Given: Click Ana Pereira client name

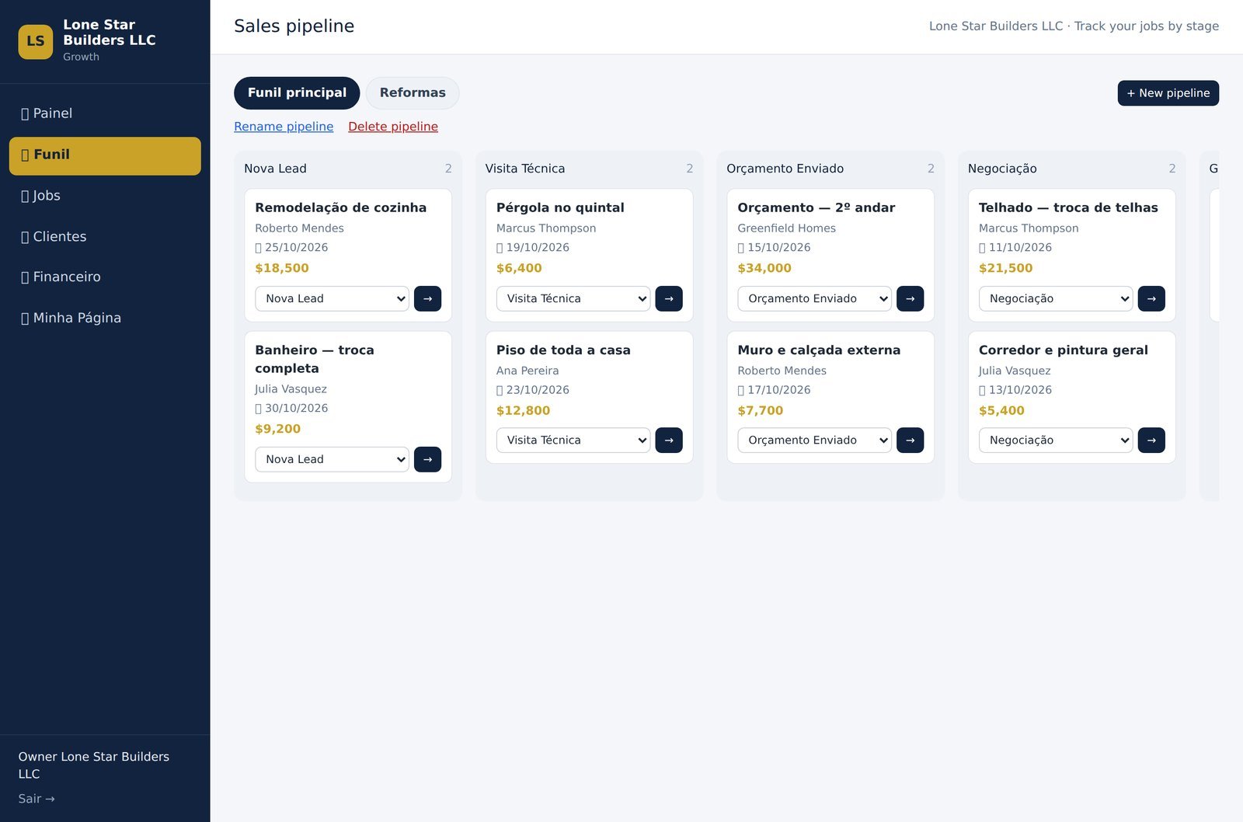Looking at the screenshot, I should pos(527,371).
